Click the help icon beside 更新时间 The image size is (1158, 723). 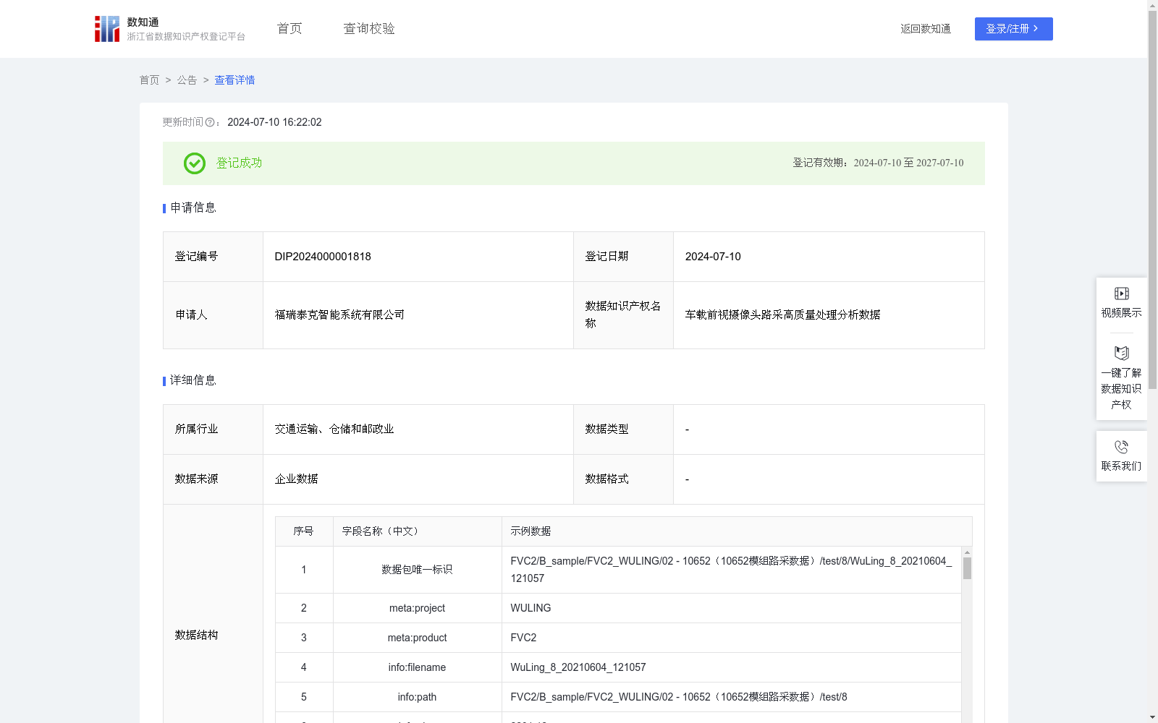click(210, 122)
